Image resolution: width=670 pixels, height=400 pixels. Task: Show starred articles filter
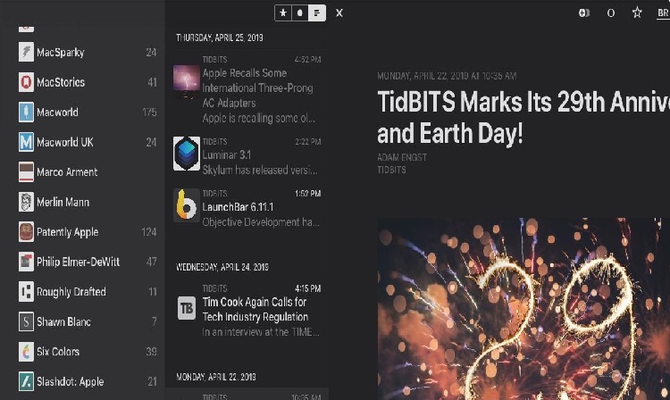[x=283, y=12]
